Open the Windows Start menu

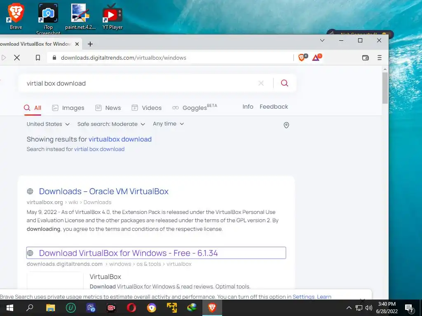tap(10, 308)
